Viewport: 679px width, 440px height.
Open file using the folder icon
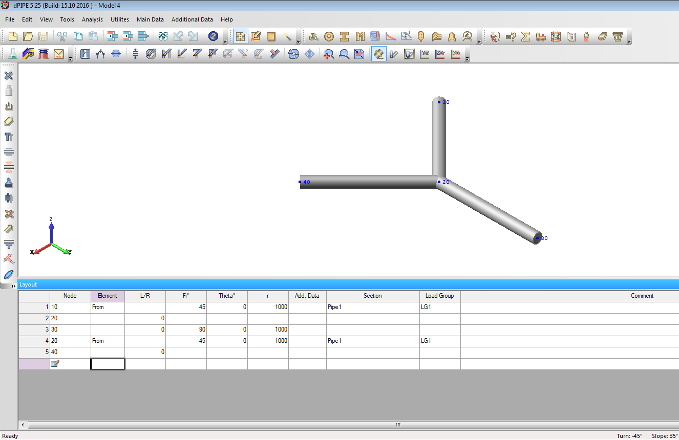point(28,36)
